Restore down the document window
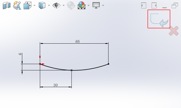 (175, 5)
